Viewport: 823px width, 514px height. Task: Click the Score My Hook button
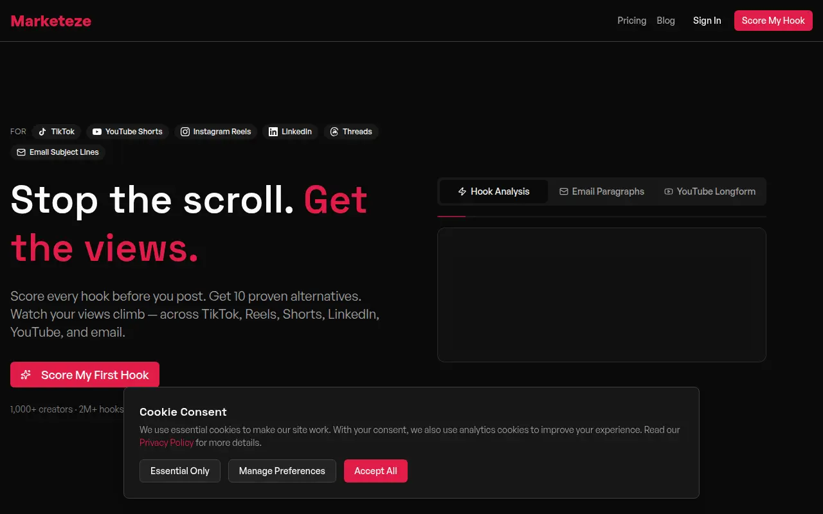tap(773, 21)
